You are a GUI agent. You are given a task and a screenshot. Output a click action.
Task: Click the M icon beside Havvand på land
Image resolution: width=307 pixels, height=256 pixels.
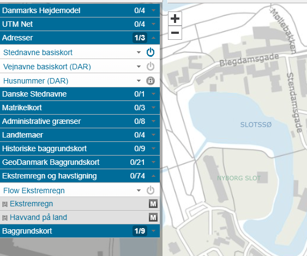[153, 218]
